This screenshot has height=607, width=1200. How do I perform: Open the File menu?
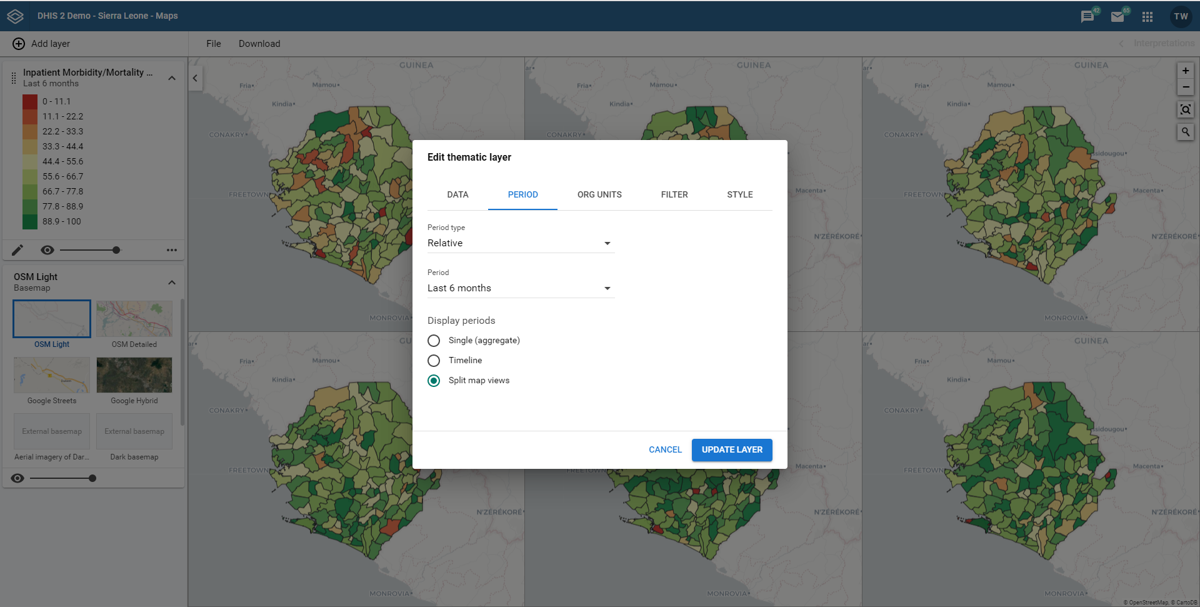tap(213, 43)
